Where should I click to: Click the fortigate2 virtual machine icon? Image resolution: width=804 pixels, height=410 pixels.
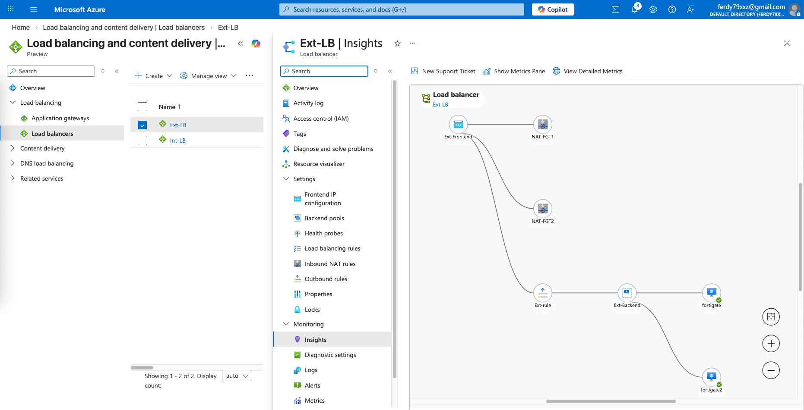click(711, 377)
